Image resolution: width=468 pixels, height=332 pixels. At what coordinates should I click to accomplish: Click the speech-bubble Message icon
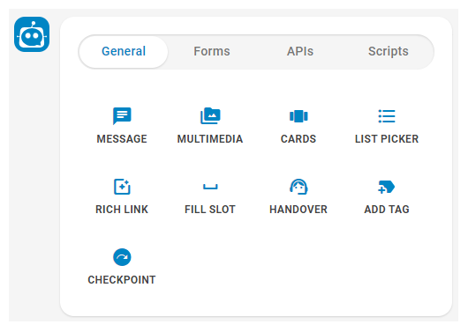(x=122, y=116)
